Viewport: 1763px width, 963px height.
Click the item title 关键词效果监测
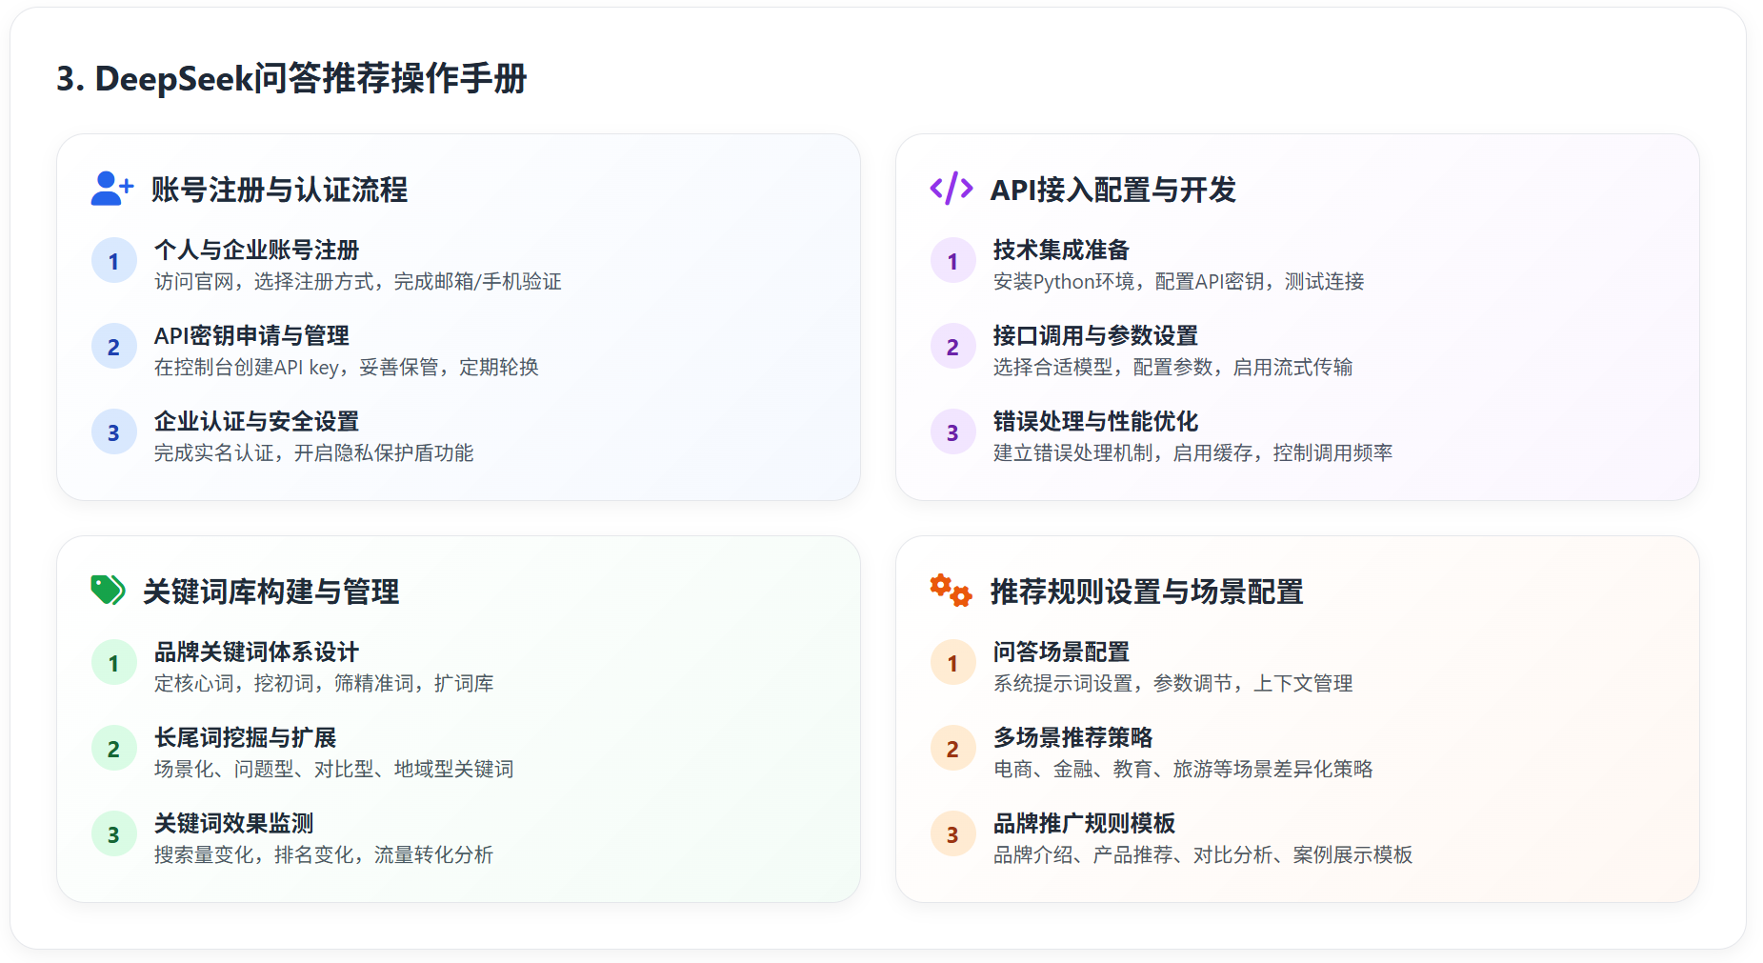[x=234, y=823]
